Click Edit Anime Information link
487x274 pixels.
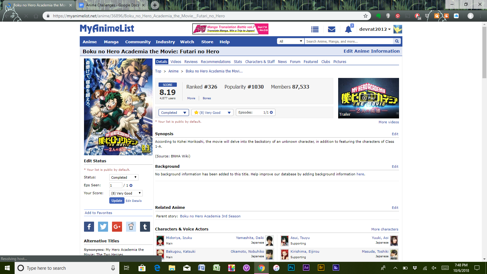point(372,51)
